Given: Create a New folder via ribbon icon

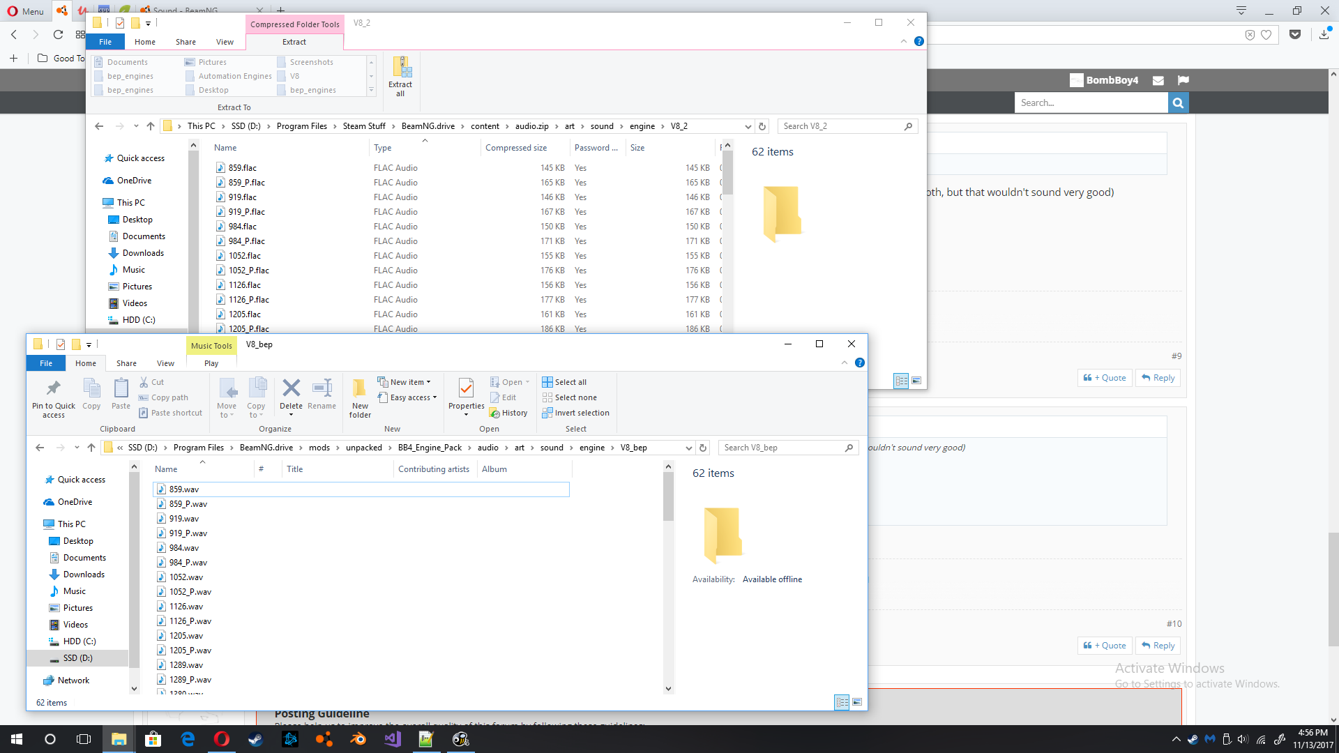Looking at the screenshot, I should [x=360, y=398].
